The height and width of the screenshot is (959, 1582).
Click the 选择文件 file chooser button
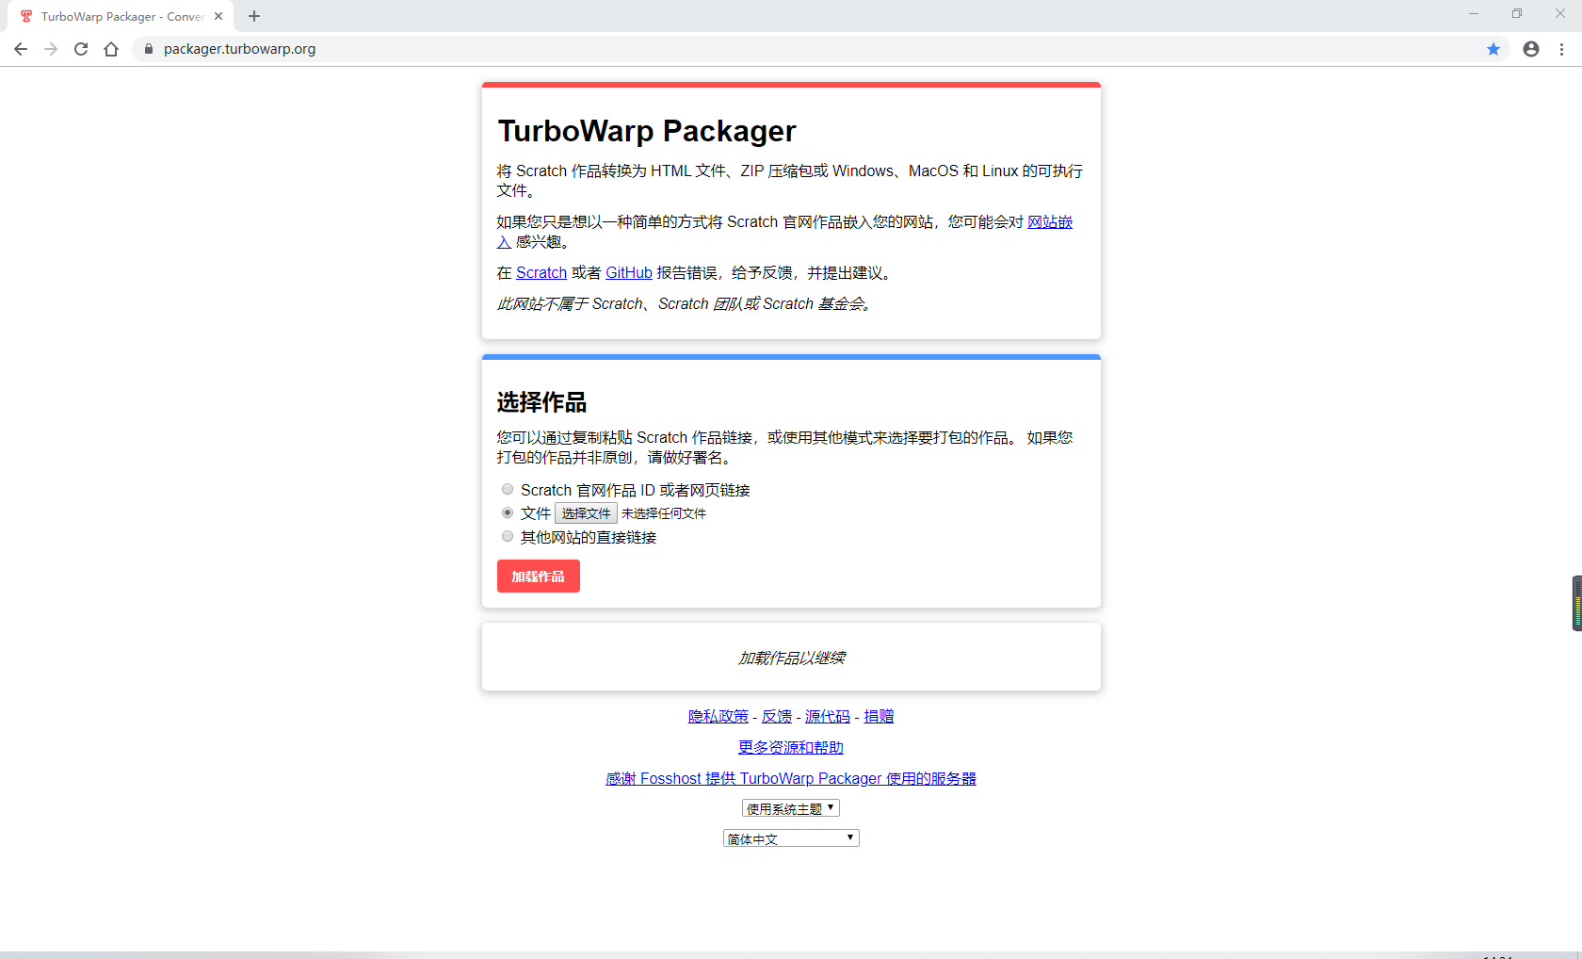[x=586, y=513]
